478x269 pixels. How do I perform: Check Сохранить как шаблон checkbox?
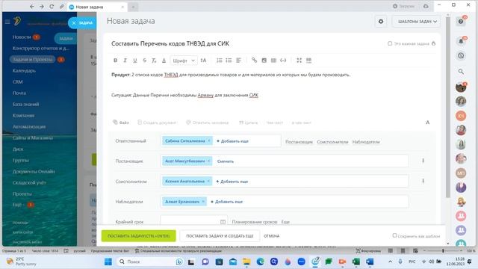pos(394,235)
